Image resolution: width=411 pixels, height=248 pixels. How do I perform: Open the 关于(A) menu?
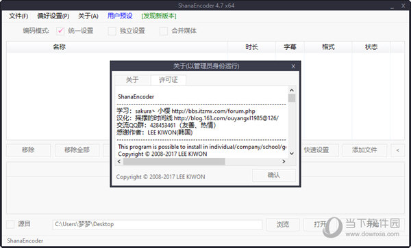pos(88,16)
